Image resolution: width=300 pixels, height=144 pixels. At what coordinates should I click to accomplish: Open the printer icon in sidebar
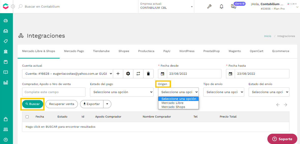click(x=6, y=31)
